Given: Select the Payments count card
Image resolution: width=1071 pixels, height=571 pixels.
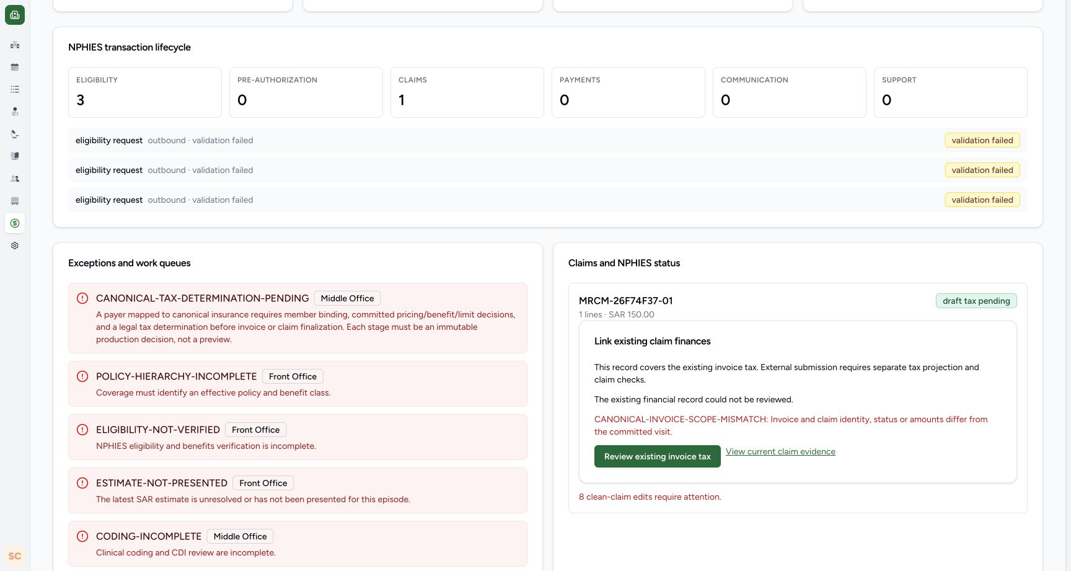Looking at the screenshot, I should tap(628, 92).
